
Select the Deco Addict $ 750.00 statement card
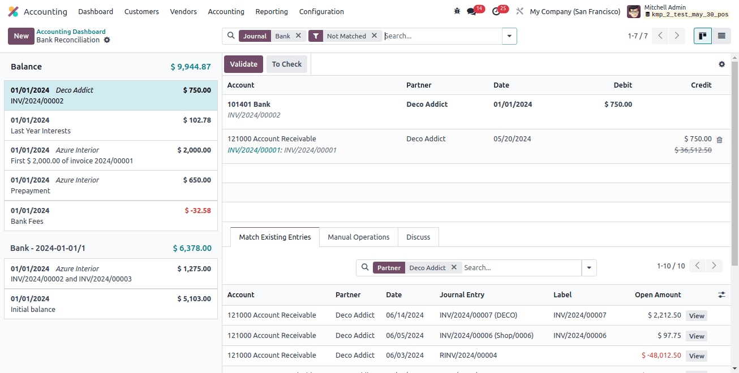point(111,96)
